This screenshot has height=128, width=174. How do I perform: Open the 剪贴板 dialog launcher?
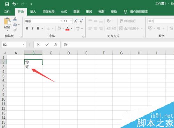point(21,37)
